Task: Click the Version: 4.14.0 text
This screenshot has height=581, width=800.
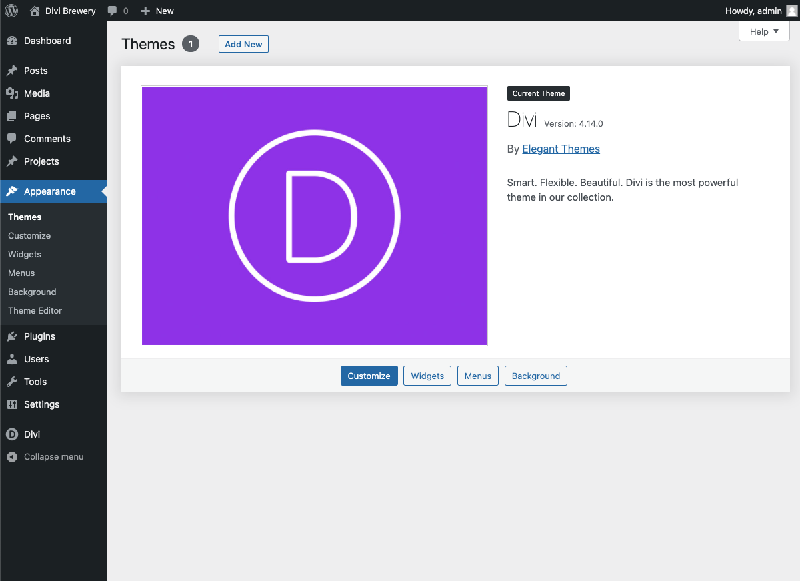Action: [x=573, y=123]
